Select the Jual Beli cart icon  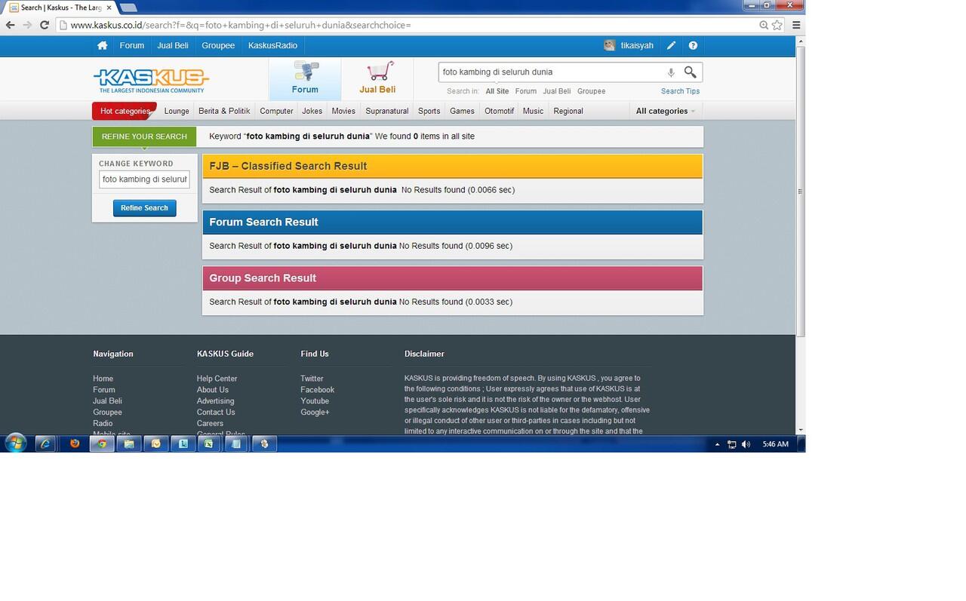pyautogui.click(x=377, y=78)
